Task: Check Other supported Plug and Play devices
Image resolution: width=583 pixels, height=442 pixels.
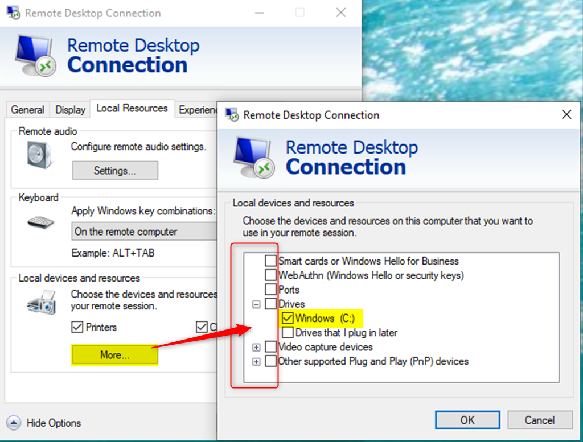Action: coord(270,361)
